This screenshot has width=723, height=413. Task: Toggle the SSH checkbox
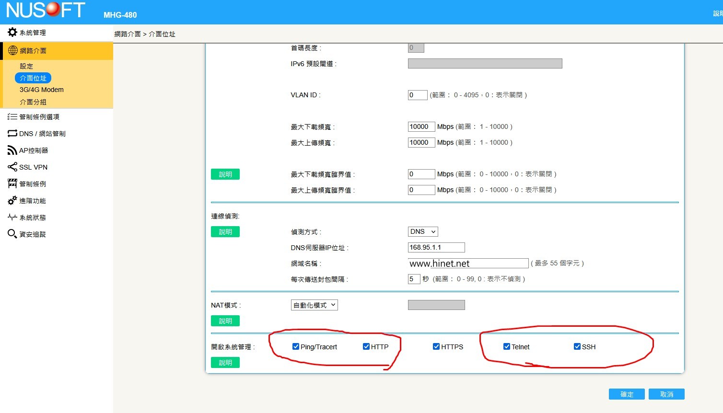coord(577,346)
